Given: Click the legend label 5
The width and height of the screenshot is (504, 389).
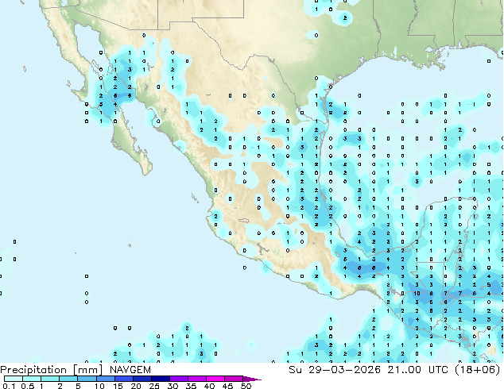Looking at the screenshot, I should click(x=78, y=386).
